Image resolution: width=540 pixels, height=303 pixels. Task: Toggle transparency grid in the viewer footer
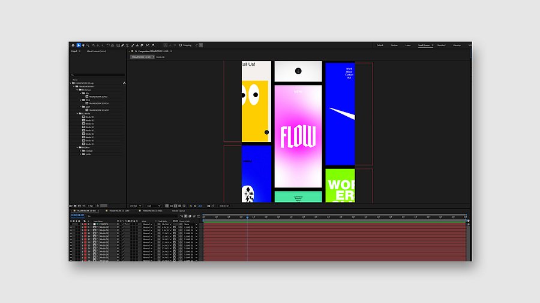click(171, 206)
